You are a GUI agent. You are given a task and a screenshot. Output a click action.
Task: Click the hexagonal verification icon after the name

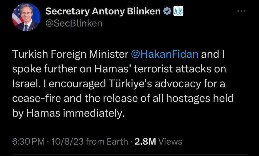167,10
